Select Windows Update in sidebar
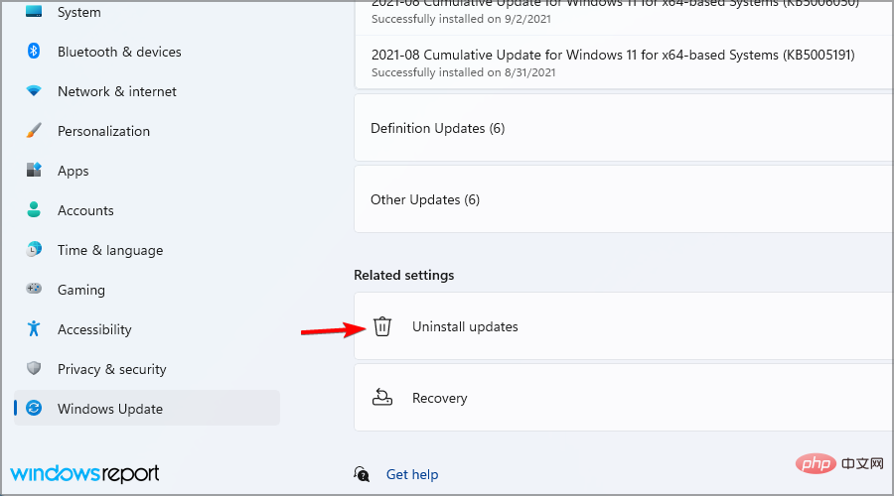 pos(147,409)
